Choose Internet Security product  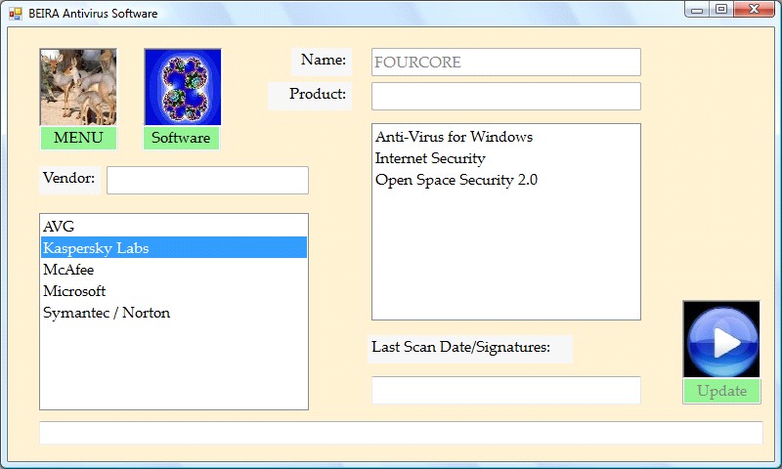click(430, 158)
